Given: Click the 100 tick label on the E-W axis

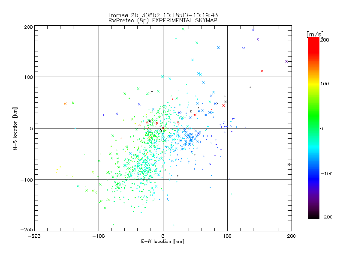Looking at the screenshot, I should coord(227,236).
